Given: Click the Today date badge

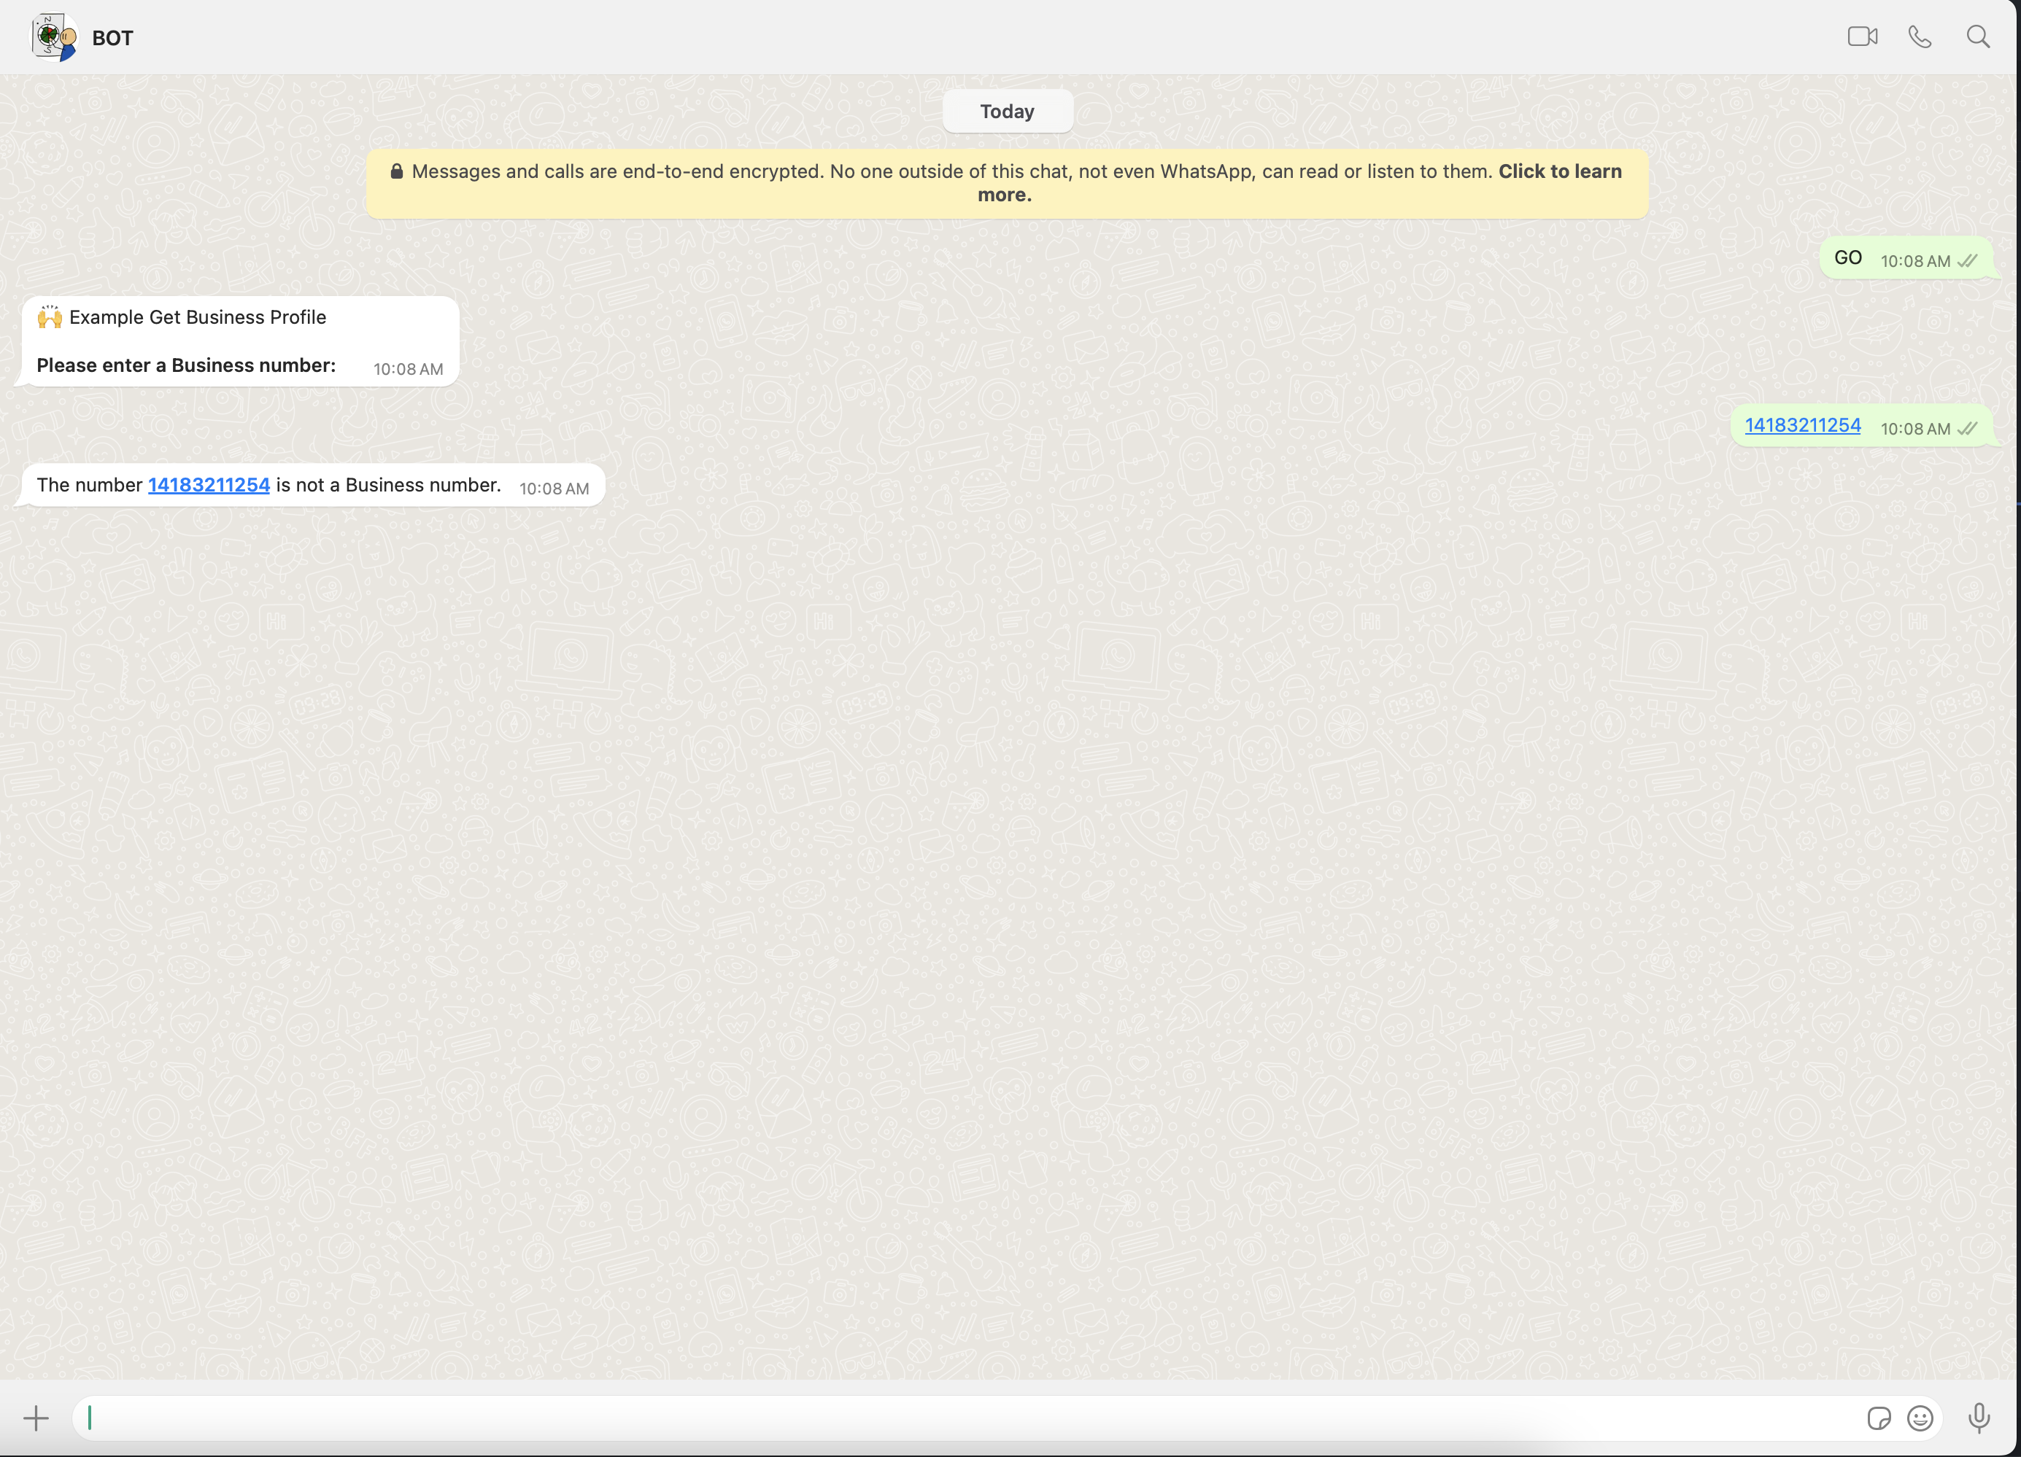Looking at the screenshot, I should pos(1007,112).
